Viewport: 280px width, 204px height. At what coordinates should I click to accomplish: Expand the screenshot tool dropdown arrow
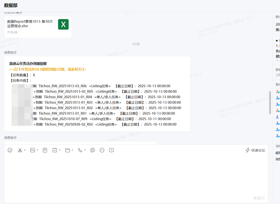click(x=25, y=150)
